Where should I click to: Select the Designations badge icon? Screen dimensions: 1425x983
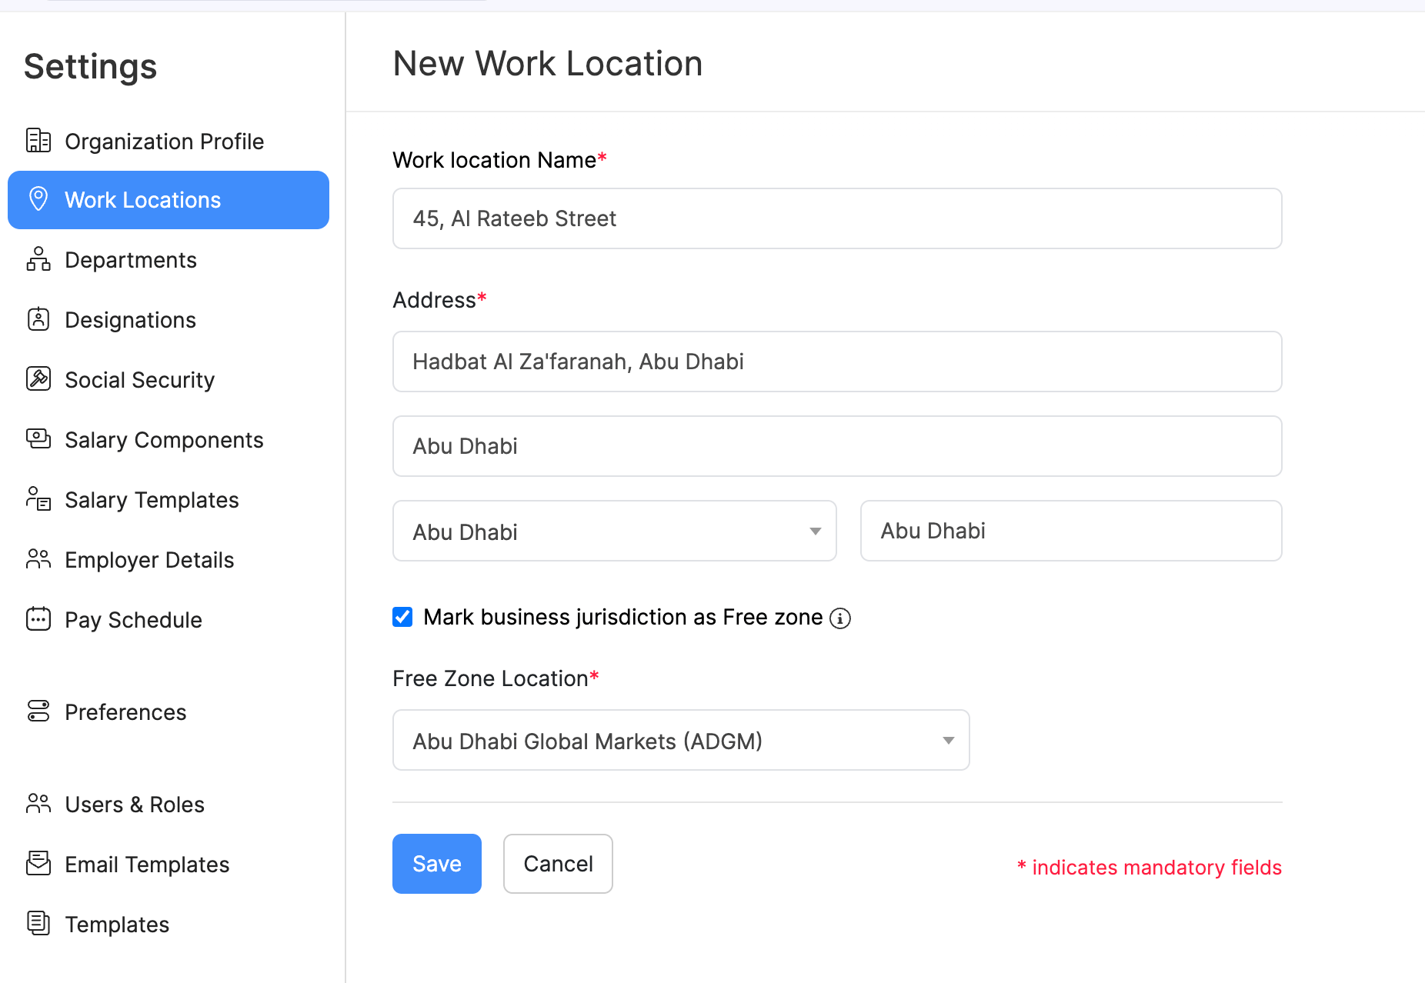(38, 319)
